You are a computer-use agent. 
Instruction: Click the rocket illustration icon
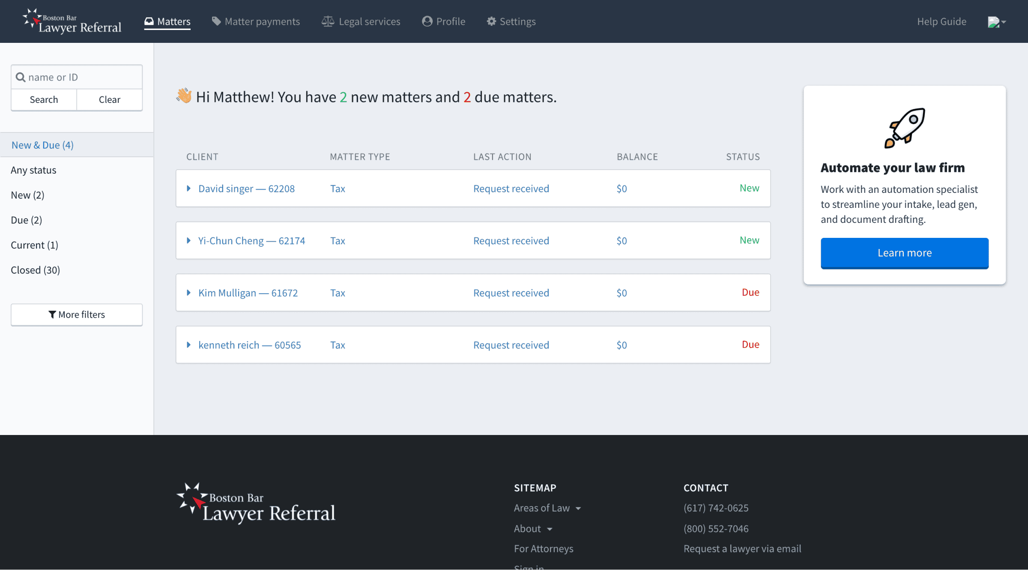pyautogui.click(x=905, y=128)
